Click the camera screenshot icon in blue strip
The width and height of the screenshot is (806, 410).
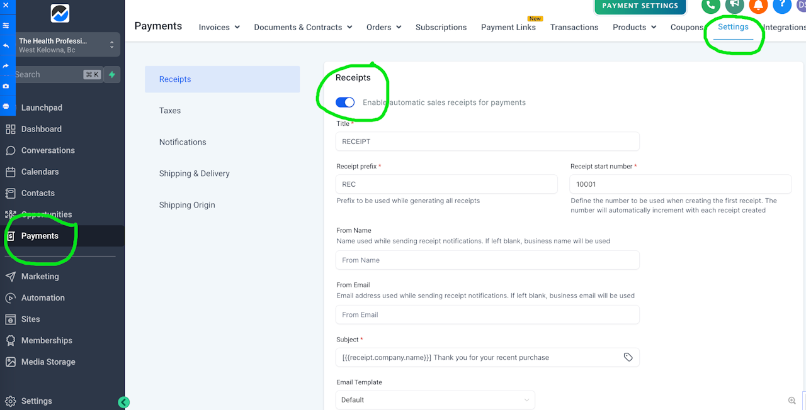(x=6, y=86)
